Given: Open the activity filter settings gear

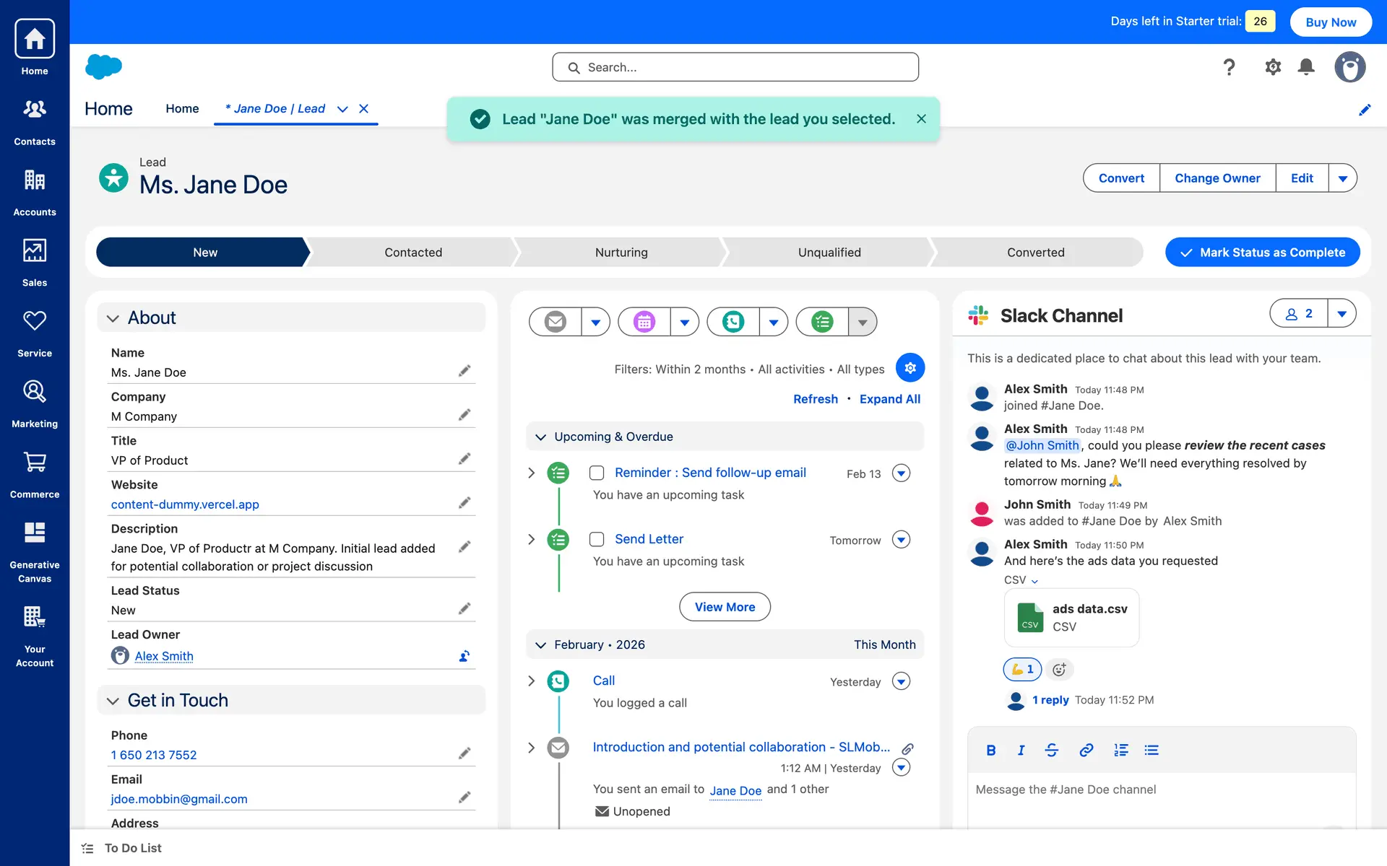Looking at the screenshot, I should pos(909,368).
